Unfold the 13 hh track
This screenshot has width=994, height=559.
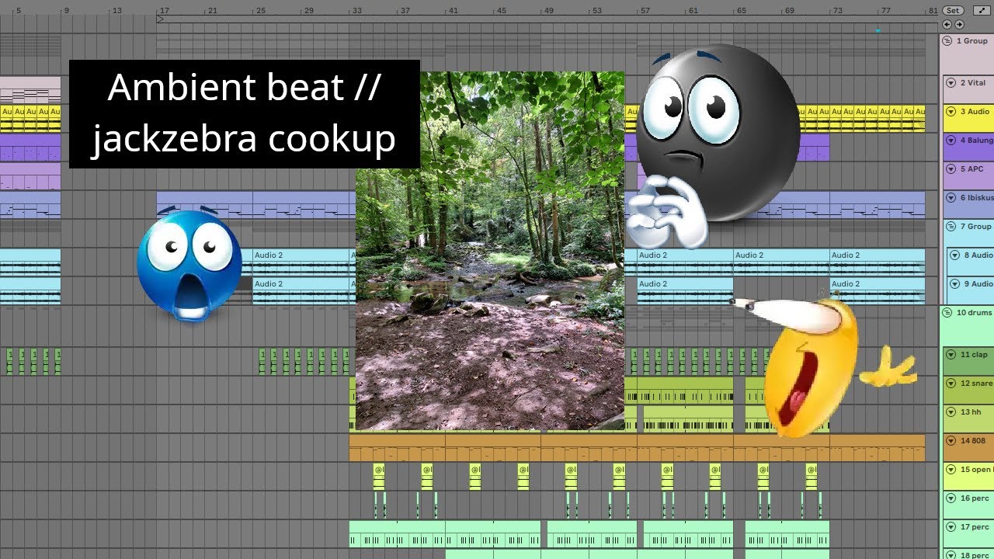951,411
